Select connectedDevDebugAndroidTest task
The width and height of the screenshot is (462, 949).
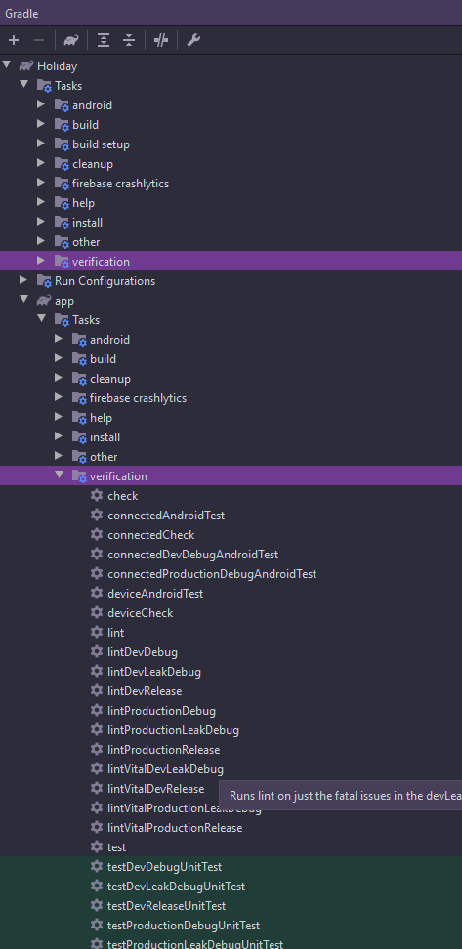[193, 555]
